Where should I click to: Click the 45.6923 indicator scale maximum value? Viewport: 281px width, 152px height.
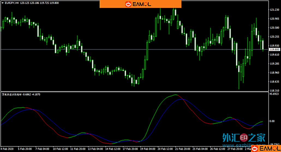tap(274, 94)
